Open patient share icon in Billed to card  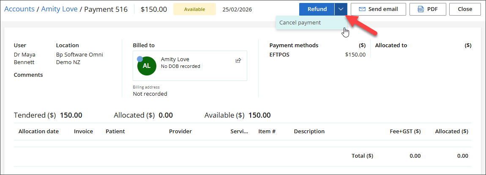point(238,61)
